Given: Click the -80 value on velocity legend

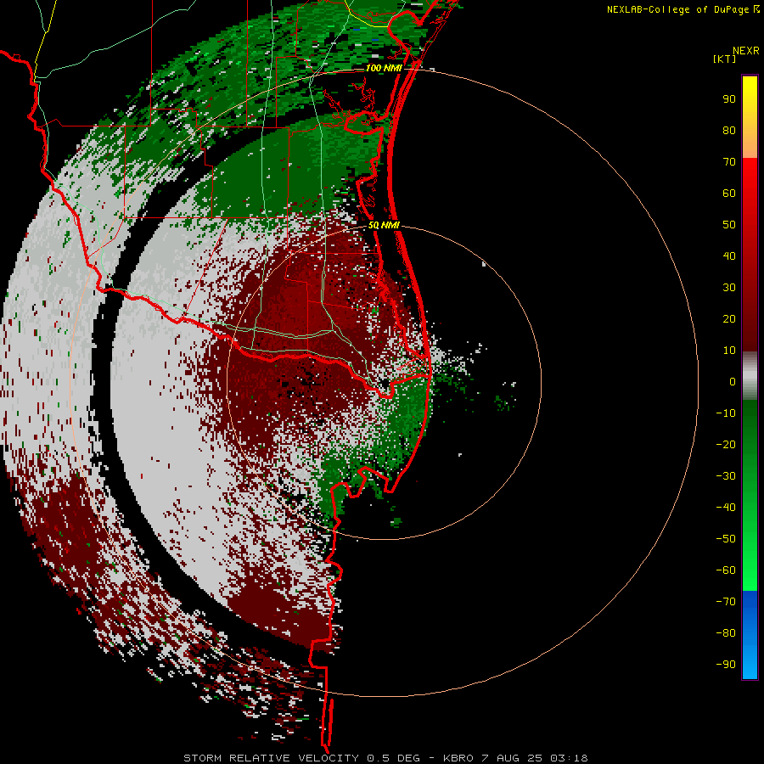Looking at the screenshot, I should pyautogui.click(x=726, y=633).
